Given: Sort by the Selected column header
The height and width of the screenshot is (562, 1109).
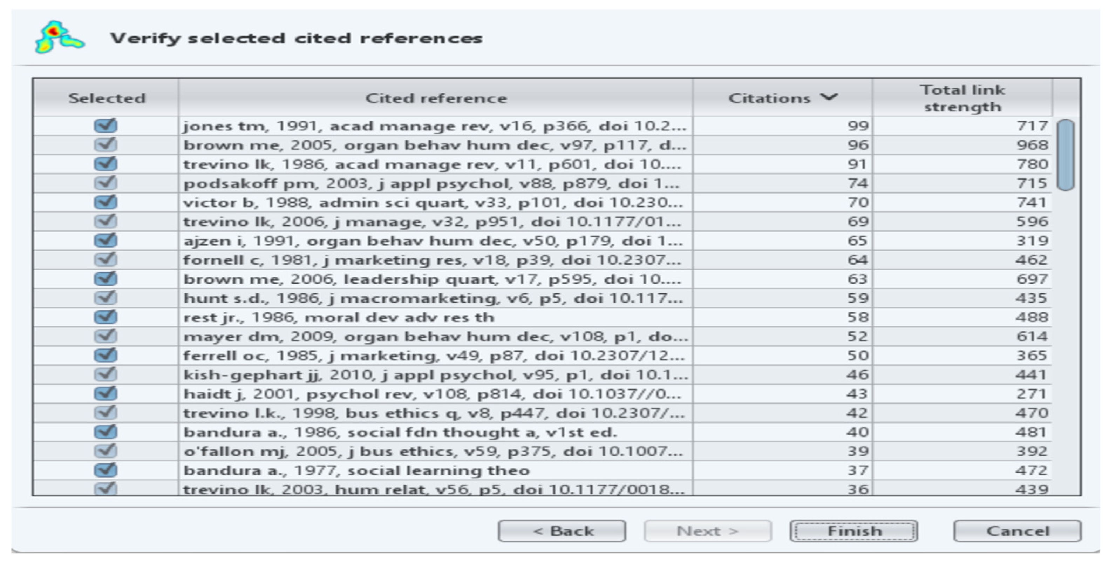Looking at the screenshot, I should [x=106, y=98].
